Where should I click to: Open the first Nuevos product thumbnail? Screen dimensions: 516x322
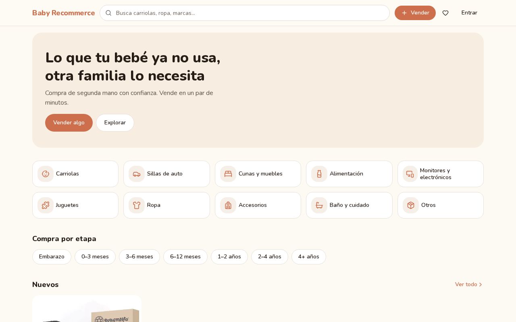pyautogui.click(x=87, y=309)
